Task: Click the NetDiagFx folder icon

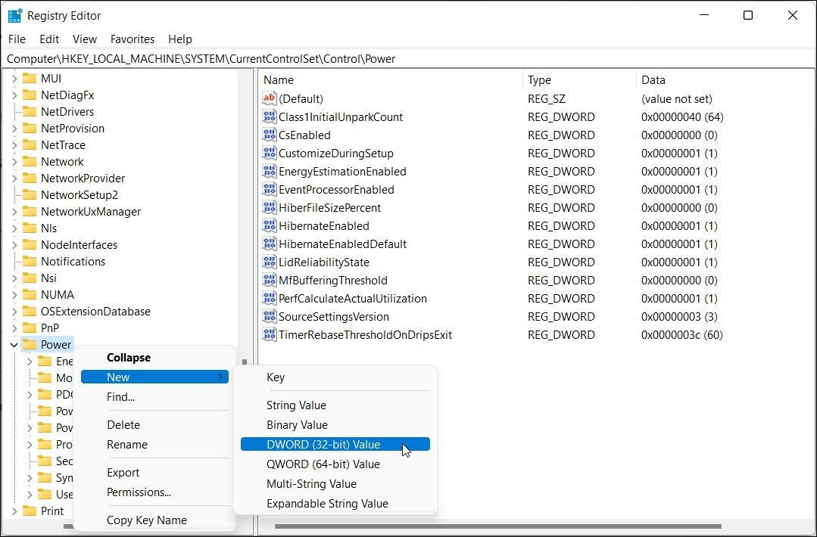Action: 30,95
